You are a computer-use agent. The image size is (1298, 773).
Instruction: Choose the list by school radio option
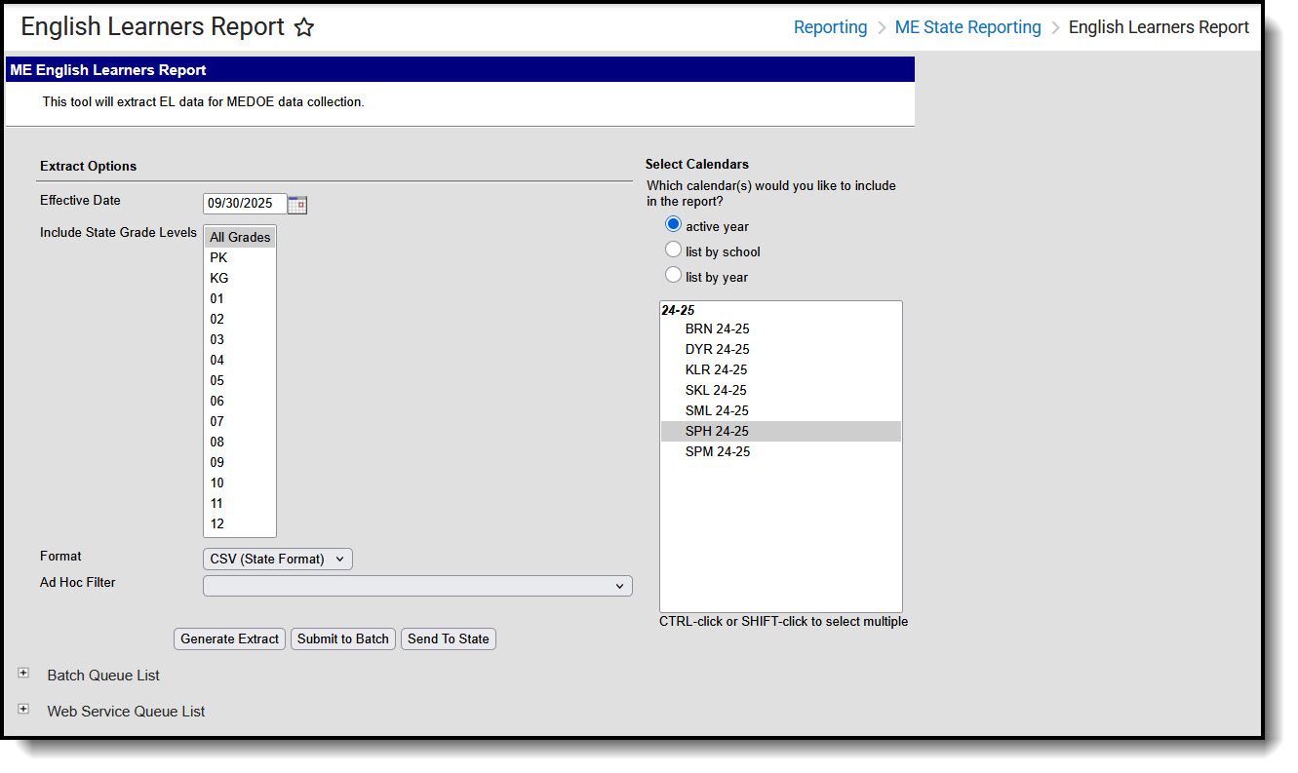[x=673, y=250]
